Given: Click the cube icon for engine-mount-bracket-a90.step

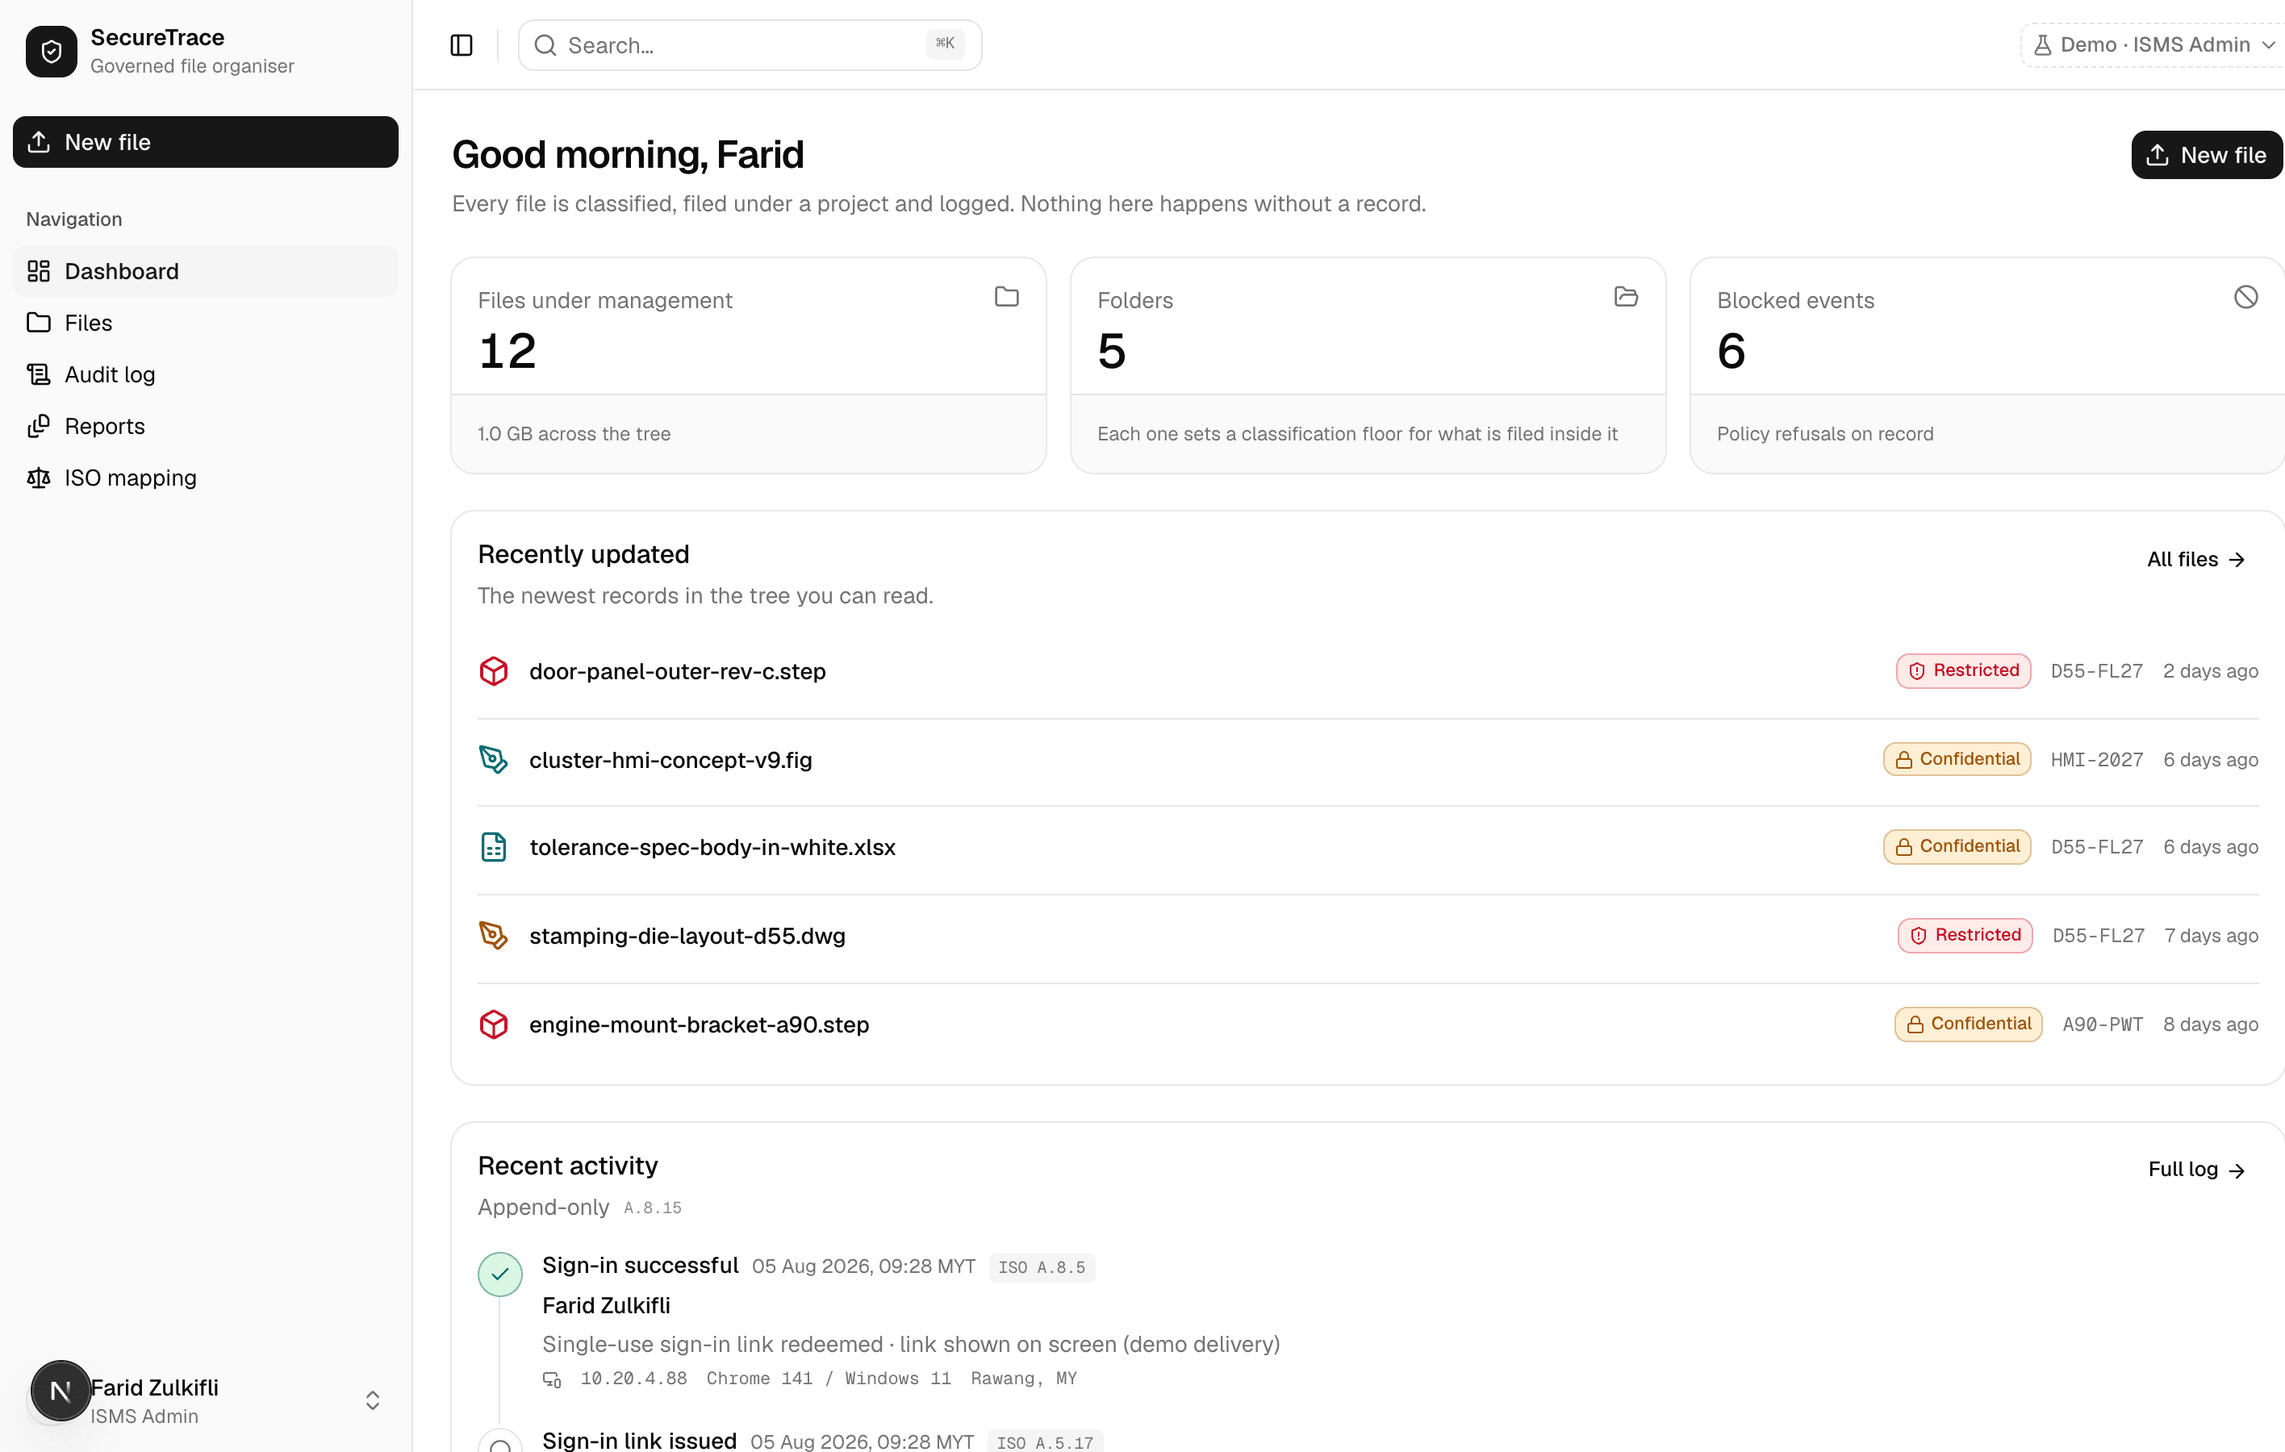Looking at the screenshot, I should pos(494,1024).
